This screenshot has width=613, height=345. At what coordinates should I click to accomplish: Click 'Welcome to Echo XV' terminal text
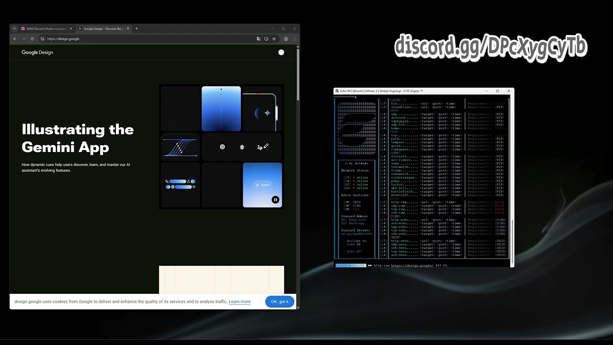coord(356,243)
